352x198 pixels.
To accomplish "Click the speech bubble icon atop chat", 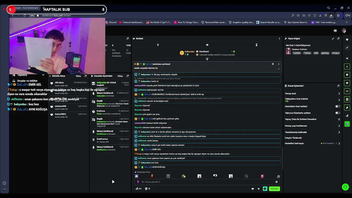I will [207, 45].
